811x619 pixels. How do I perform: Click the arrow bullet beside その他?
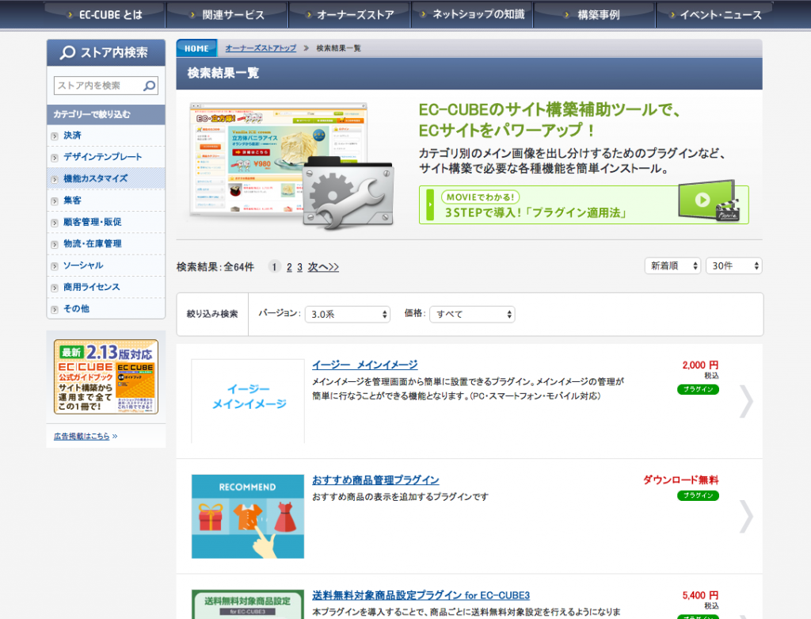coord(55,310)
